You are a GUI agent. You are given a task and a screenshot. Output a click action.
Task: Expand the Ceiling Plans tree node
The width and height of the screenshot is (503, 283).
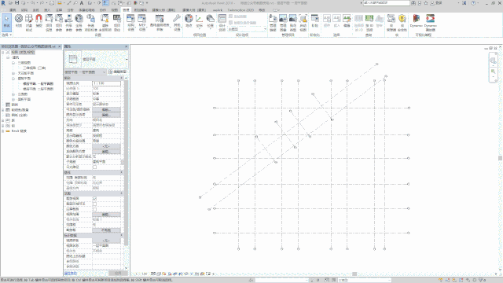13,73
